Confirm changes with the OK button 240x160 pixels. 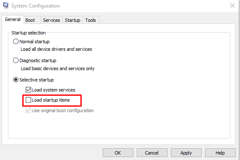pos(118,153)
